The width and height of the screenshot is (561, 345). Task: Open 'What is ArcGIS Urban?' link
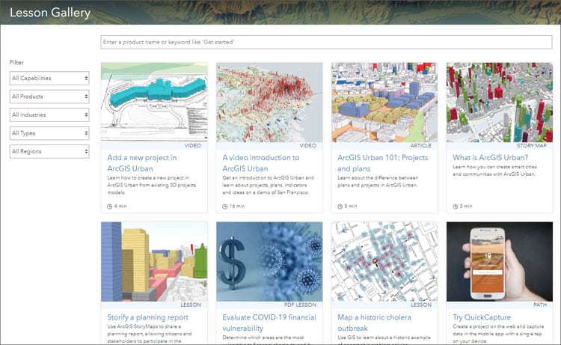coord(490,157)
